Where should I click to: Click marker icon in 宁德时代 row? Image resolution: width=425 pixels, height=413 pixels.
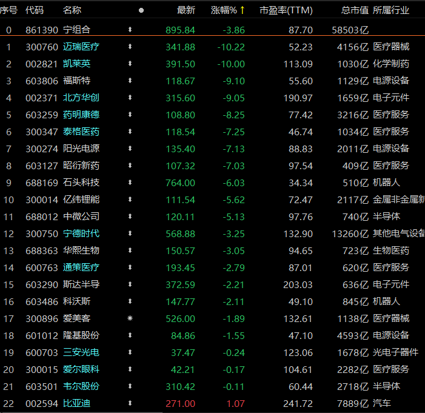coord(130,233)
